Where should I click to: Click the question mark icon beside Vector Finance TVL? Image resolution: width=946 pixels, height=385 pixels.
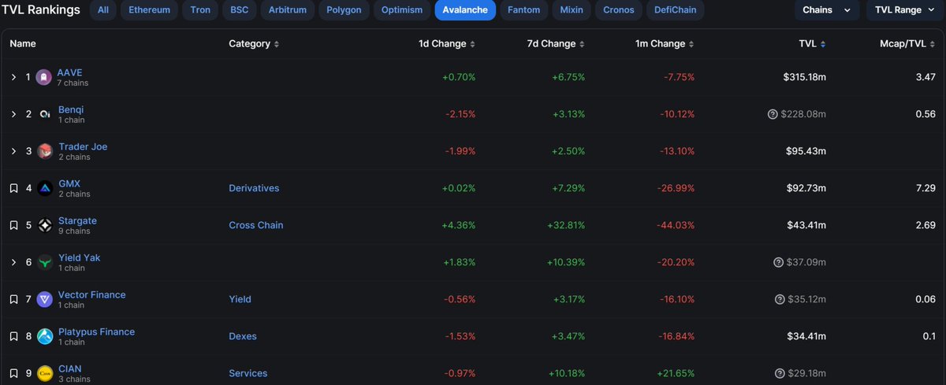pos(779,299)
